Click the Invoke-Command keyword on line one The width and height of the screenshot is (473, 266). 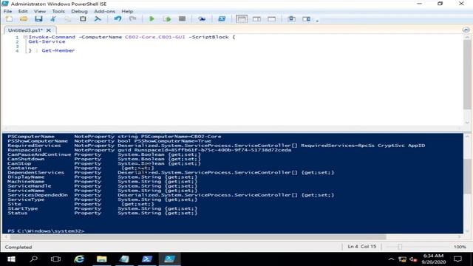click(52, 37)
